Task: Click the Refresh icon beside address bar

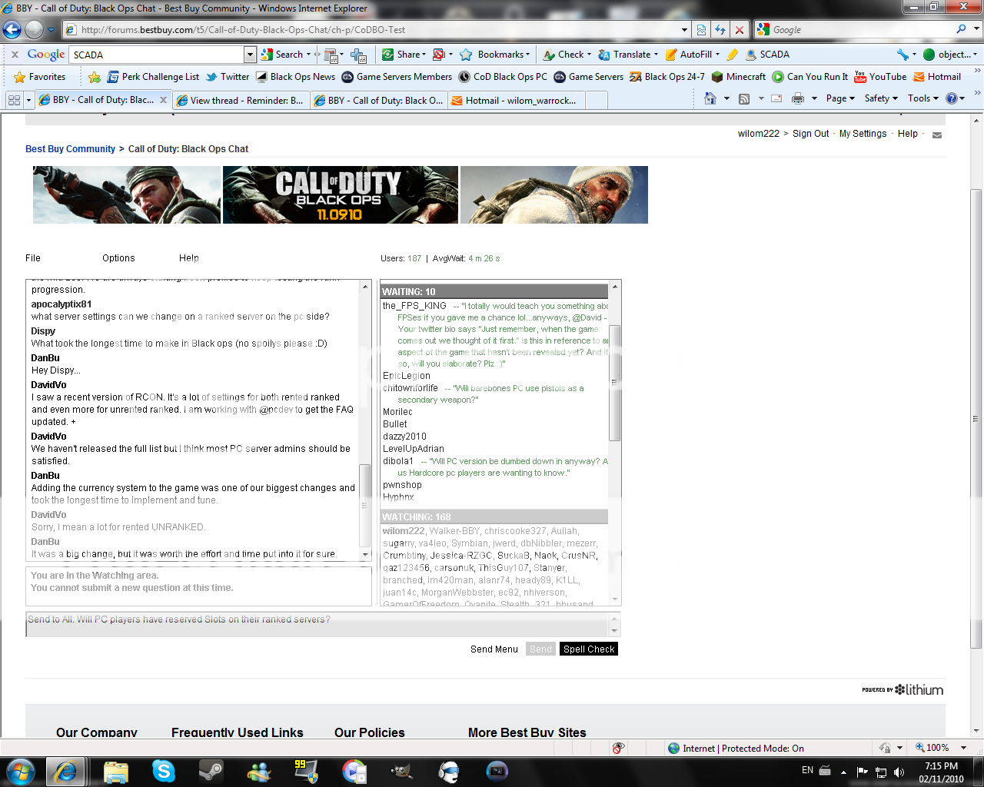Action: point(720,30)
